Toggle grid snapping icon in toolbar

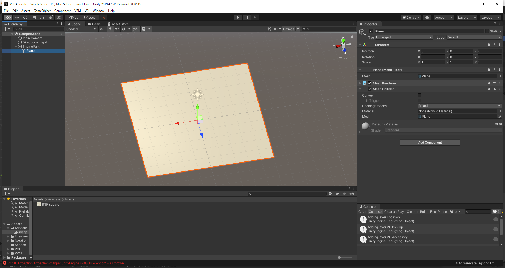click(x=103, y=17)
